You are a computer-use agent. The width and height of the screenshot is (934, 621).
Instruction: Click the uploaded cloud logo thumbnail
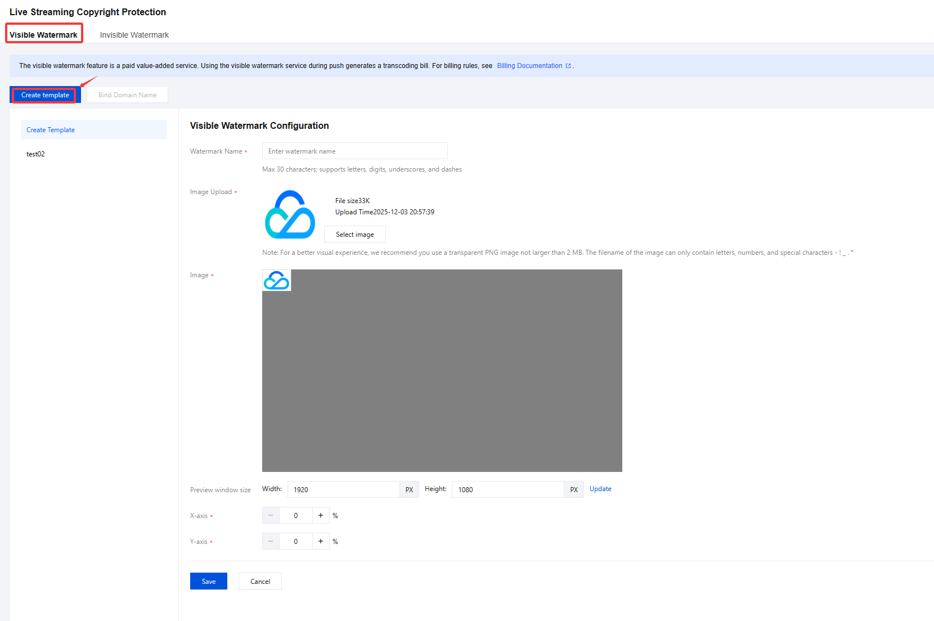pos(290,215)
